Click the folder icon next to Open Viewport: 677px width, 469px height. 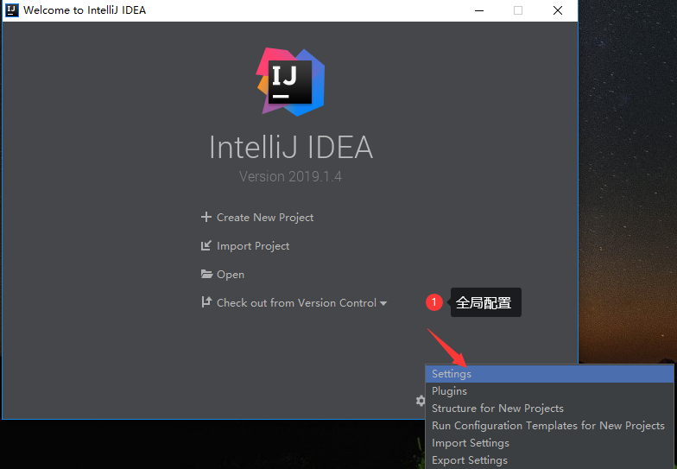[x=206, y=275]
